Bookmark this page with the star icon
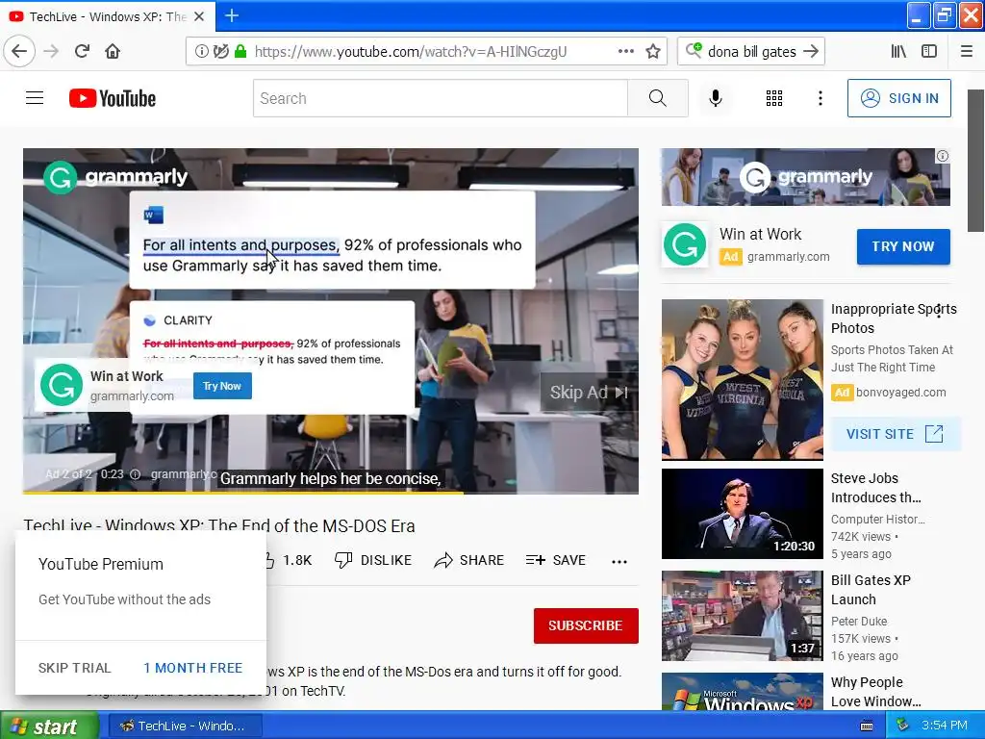 653,51
